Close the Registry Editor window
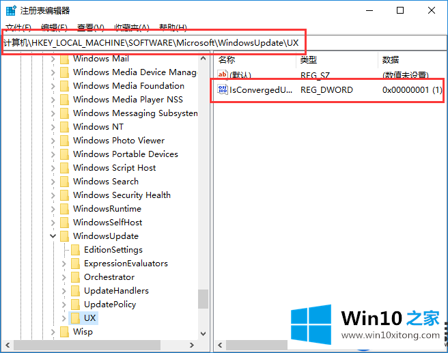Viewport: 448px width, 353px height. tap(432, 10)
